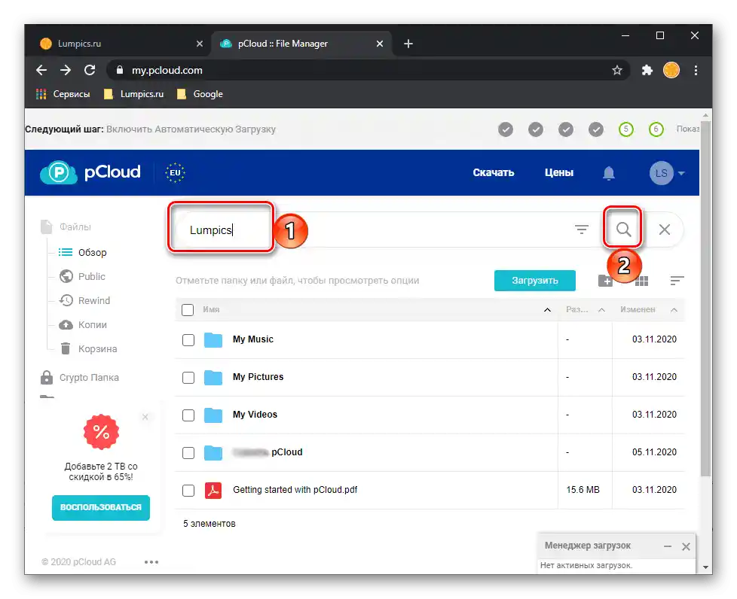Check the My Pictures row checkbox
The width and height of the screenshot is (737, 599).
tap(188, 378)
